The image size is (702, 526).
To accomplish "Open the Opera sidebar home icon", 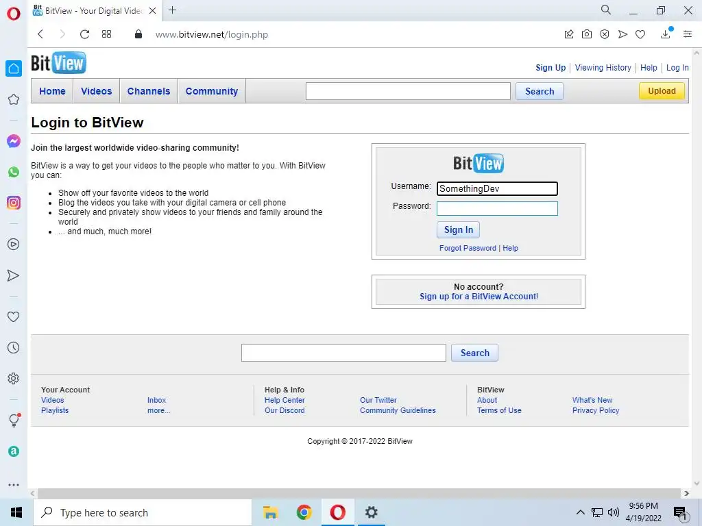I will pos(14,68).
